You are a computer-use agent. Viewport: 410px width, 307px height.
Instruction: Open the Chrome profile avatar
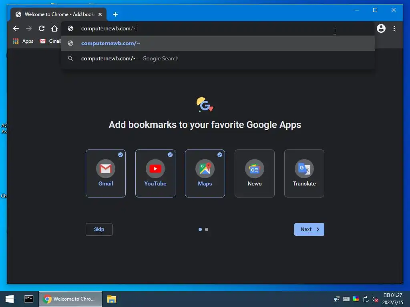coord(381,28)
